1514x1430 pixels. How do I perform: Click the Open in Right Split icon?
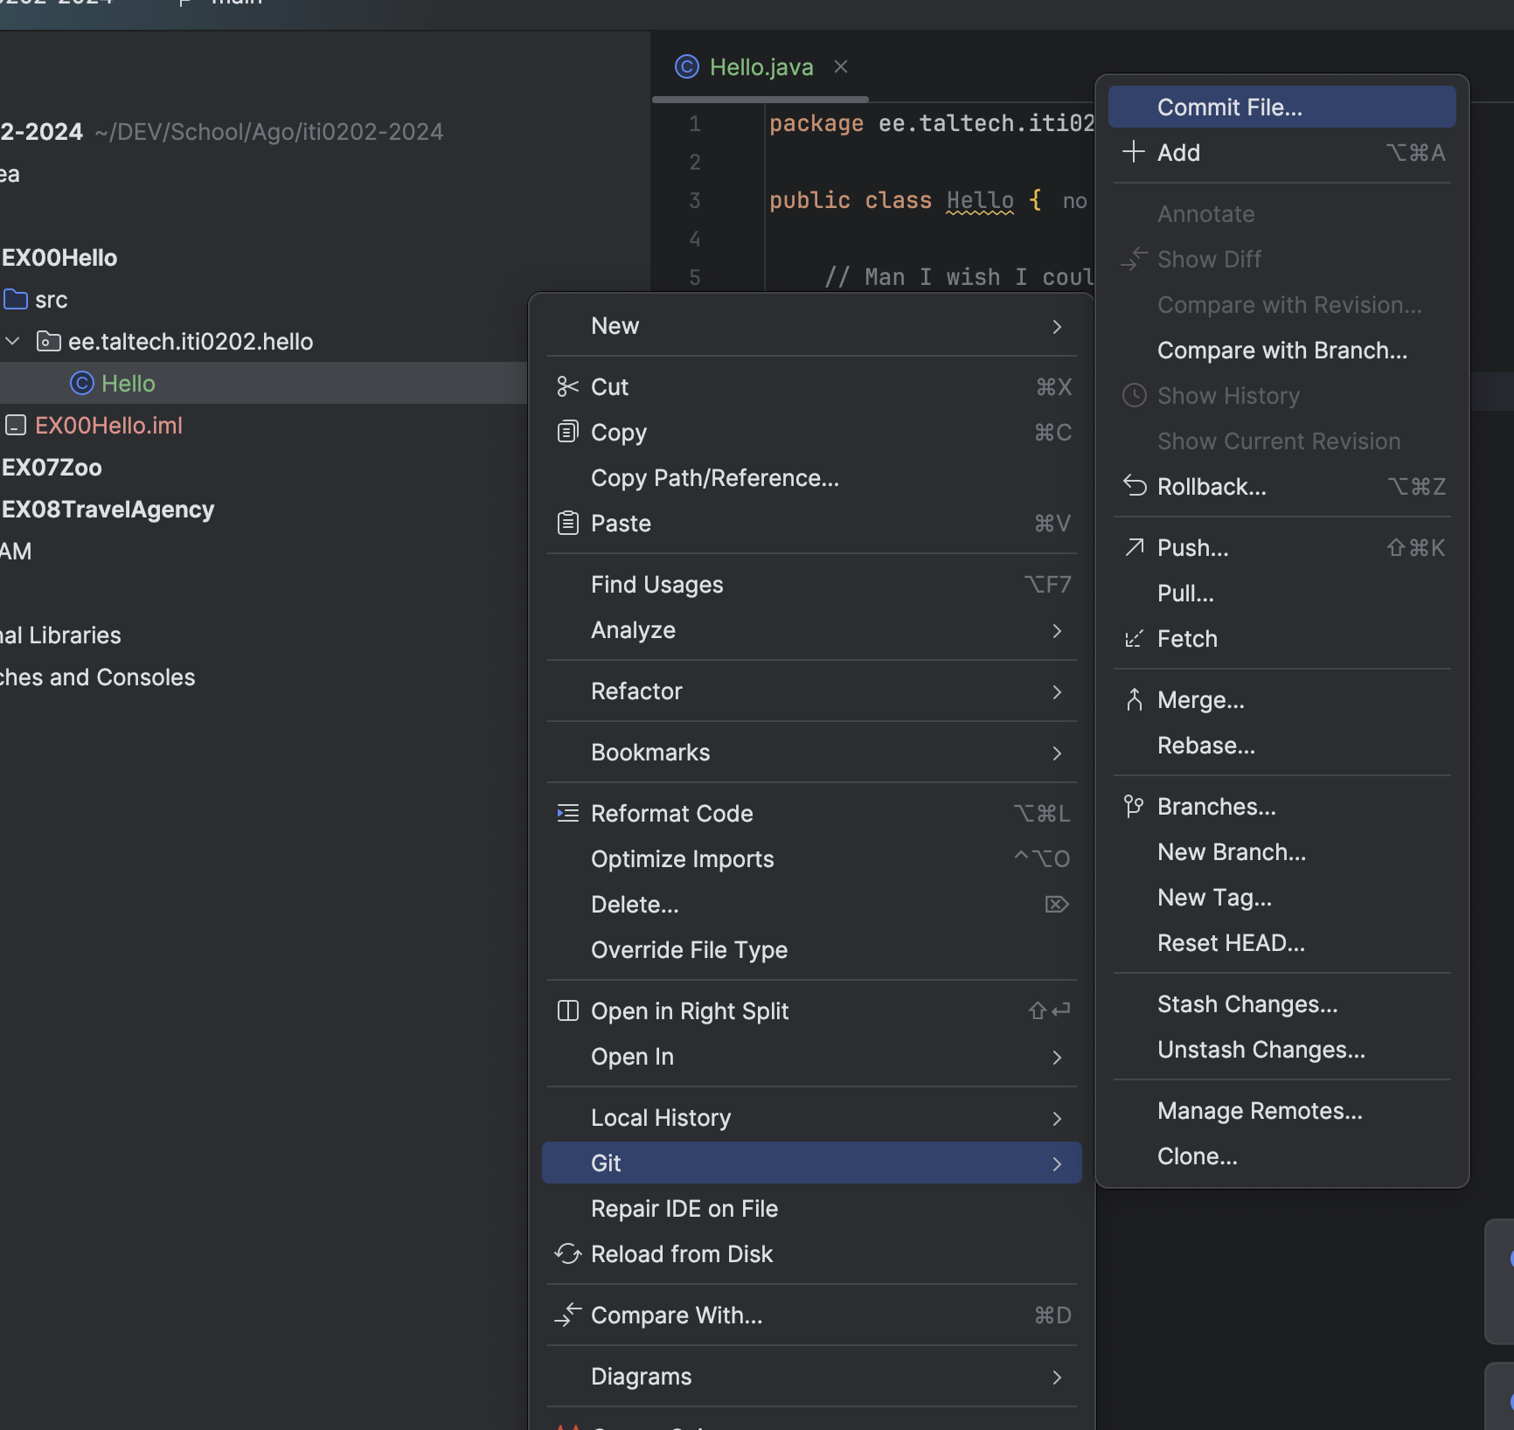point(567,1010)
